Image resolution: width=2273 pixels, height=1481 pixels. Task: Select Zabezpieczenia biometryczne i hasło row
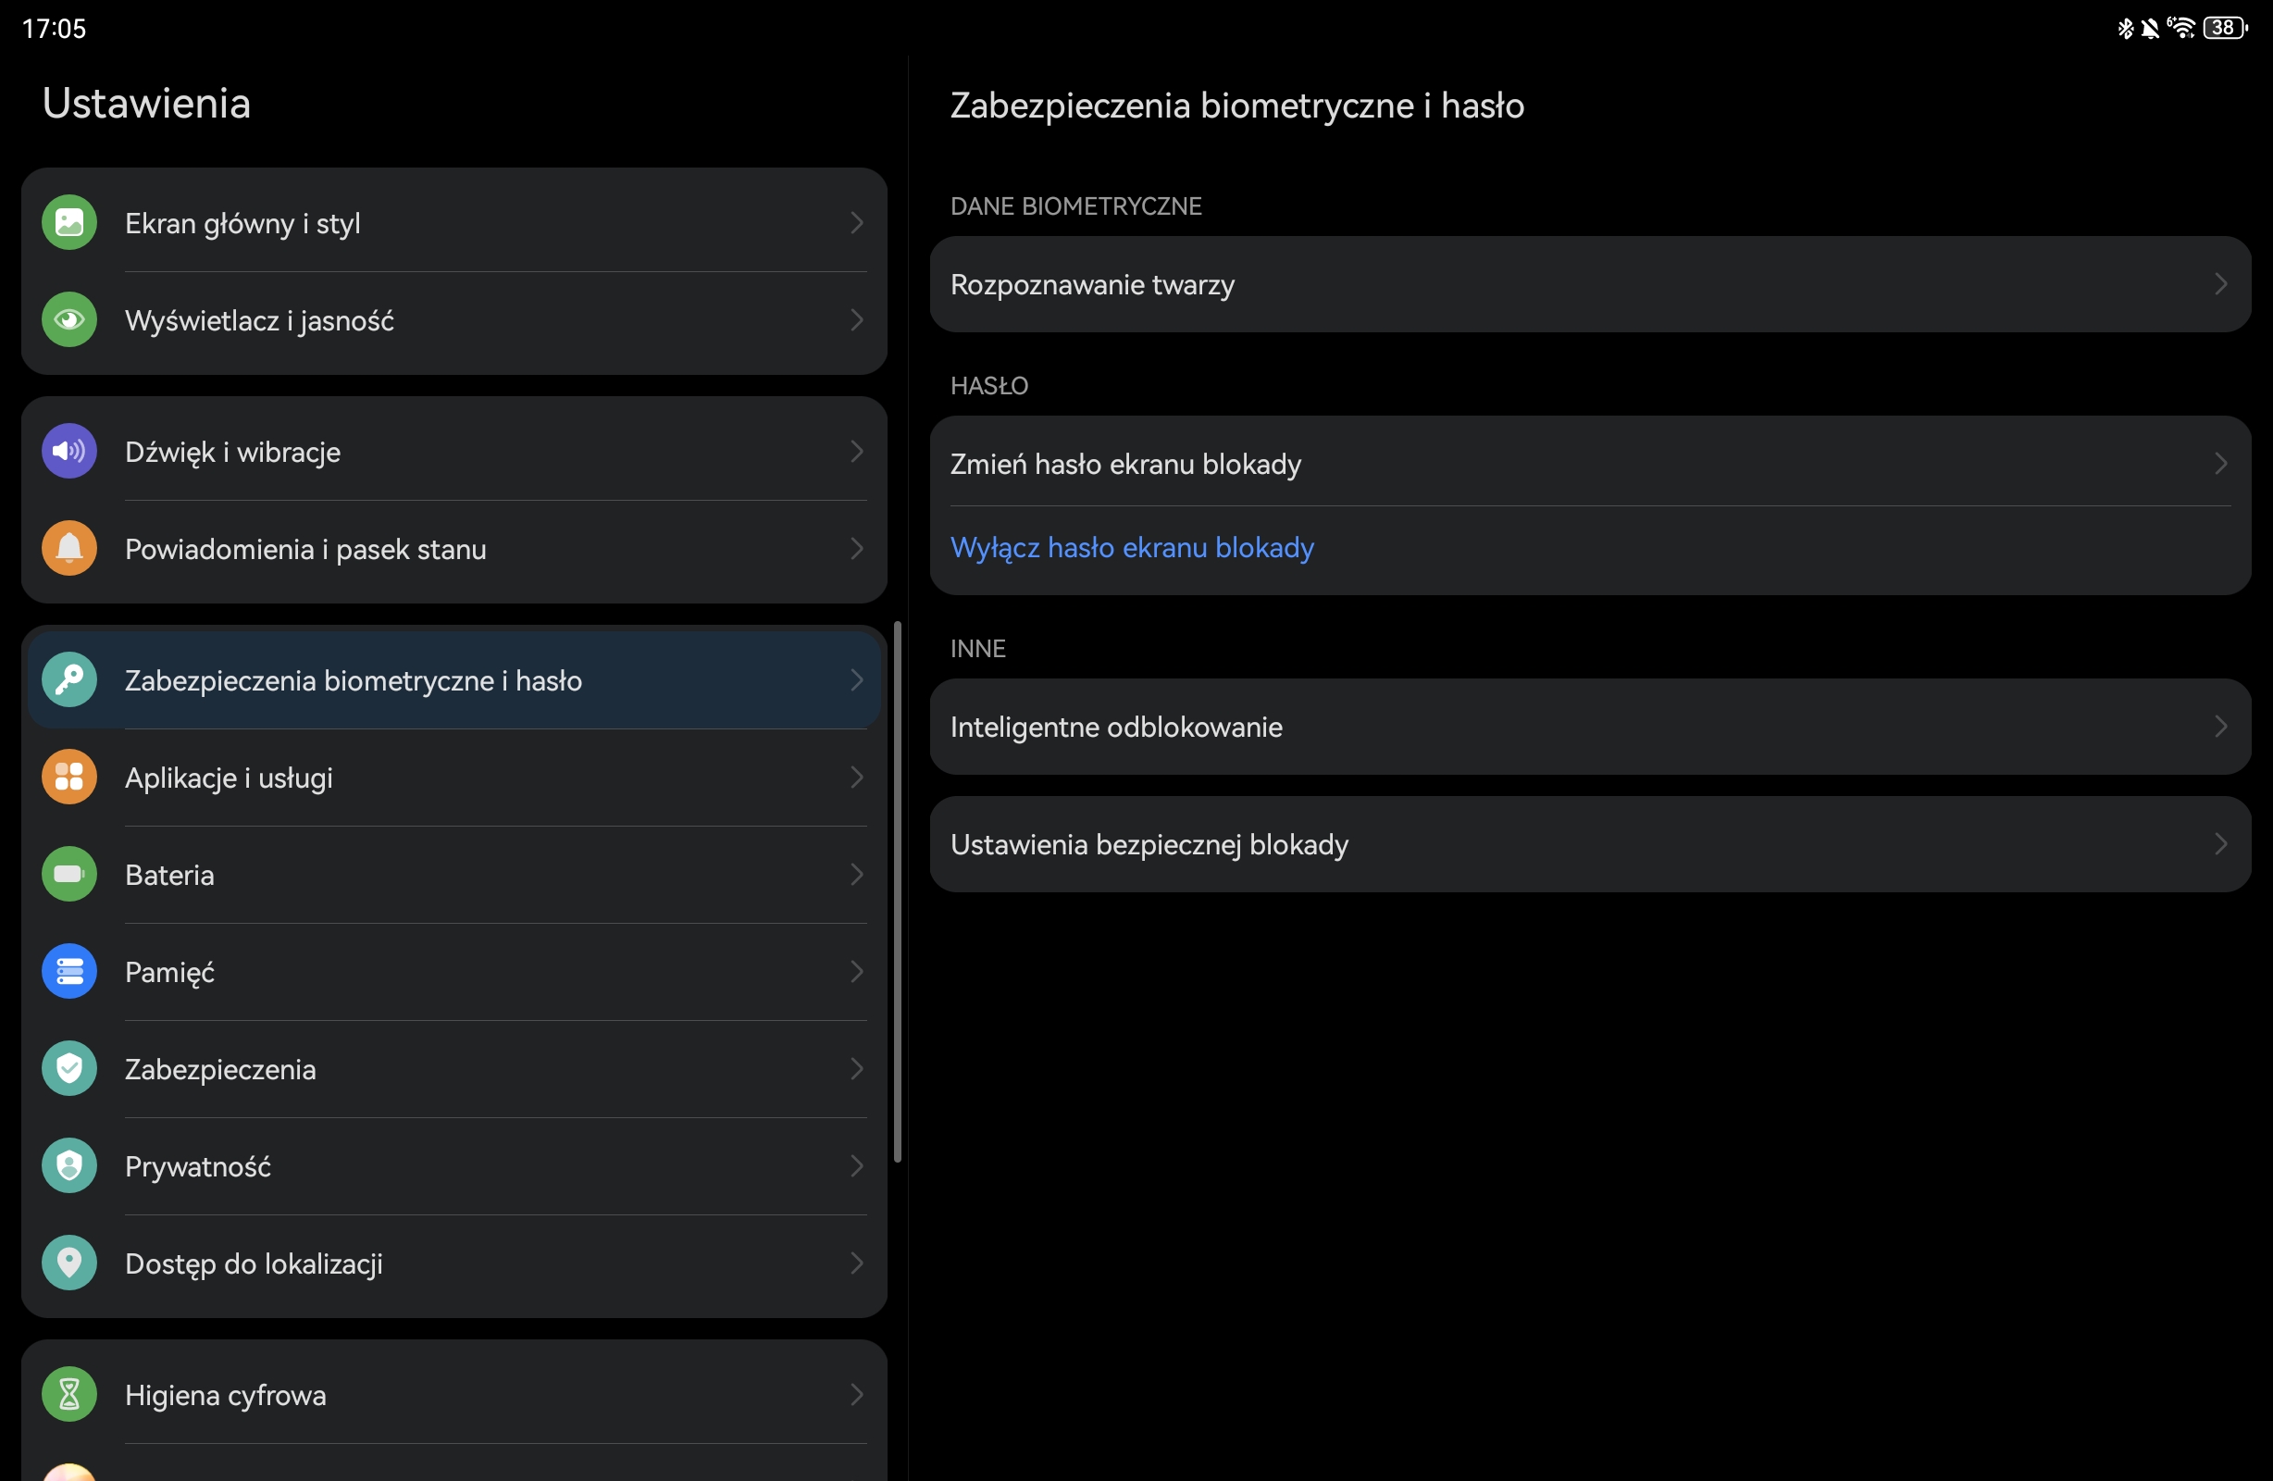pos(453,680)
